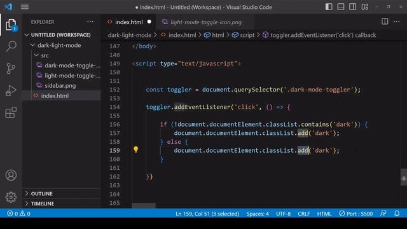Click the horizontal scrollbar in editor
Viewport: 407px width, 229px height.
[144, 205]
